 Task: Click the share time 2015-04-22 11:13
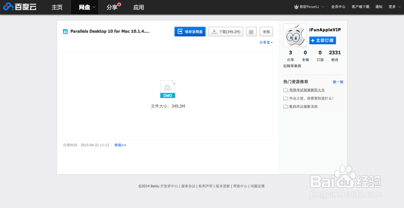click(95, 145)
